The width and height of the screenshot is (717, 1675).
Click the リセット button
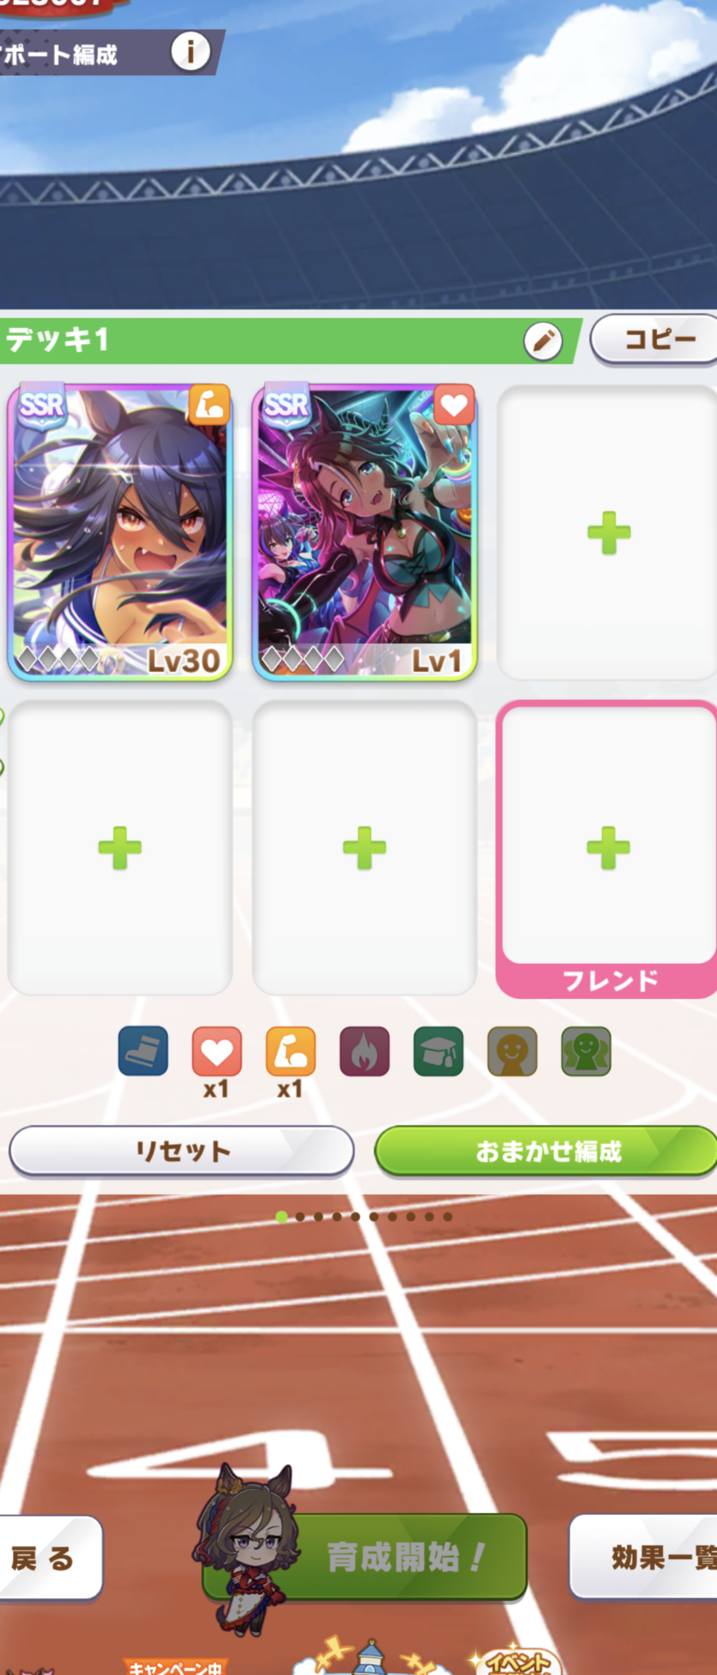coord(182,1151)
